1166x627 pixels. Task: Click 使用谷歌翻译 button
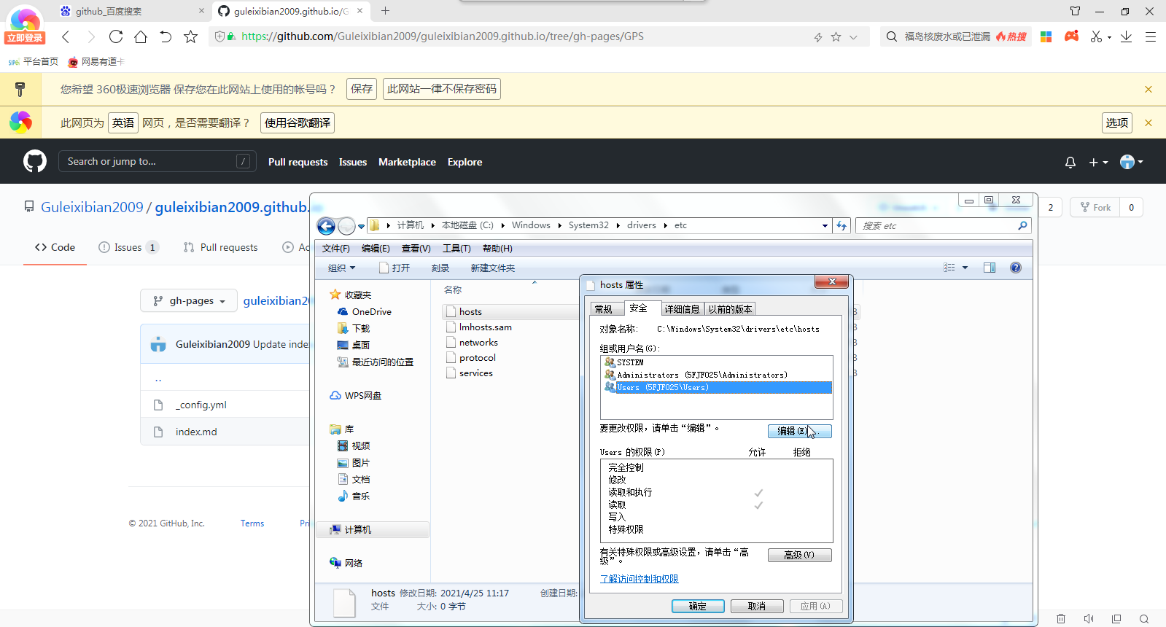[298, 122]
